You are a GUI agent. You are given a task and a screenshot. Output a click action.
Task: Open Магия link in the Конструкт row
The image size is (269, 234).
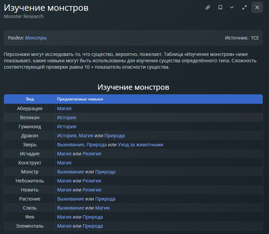[64, 163]
